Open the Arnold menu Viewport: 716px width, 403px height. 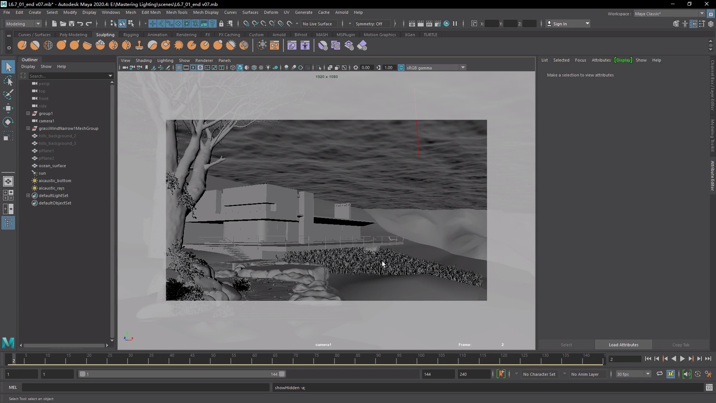click(341, 12)
